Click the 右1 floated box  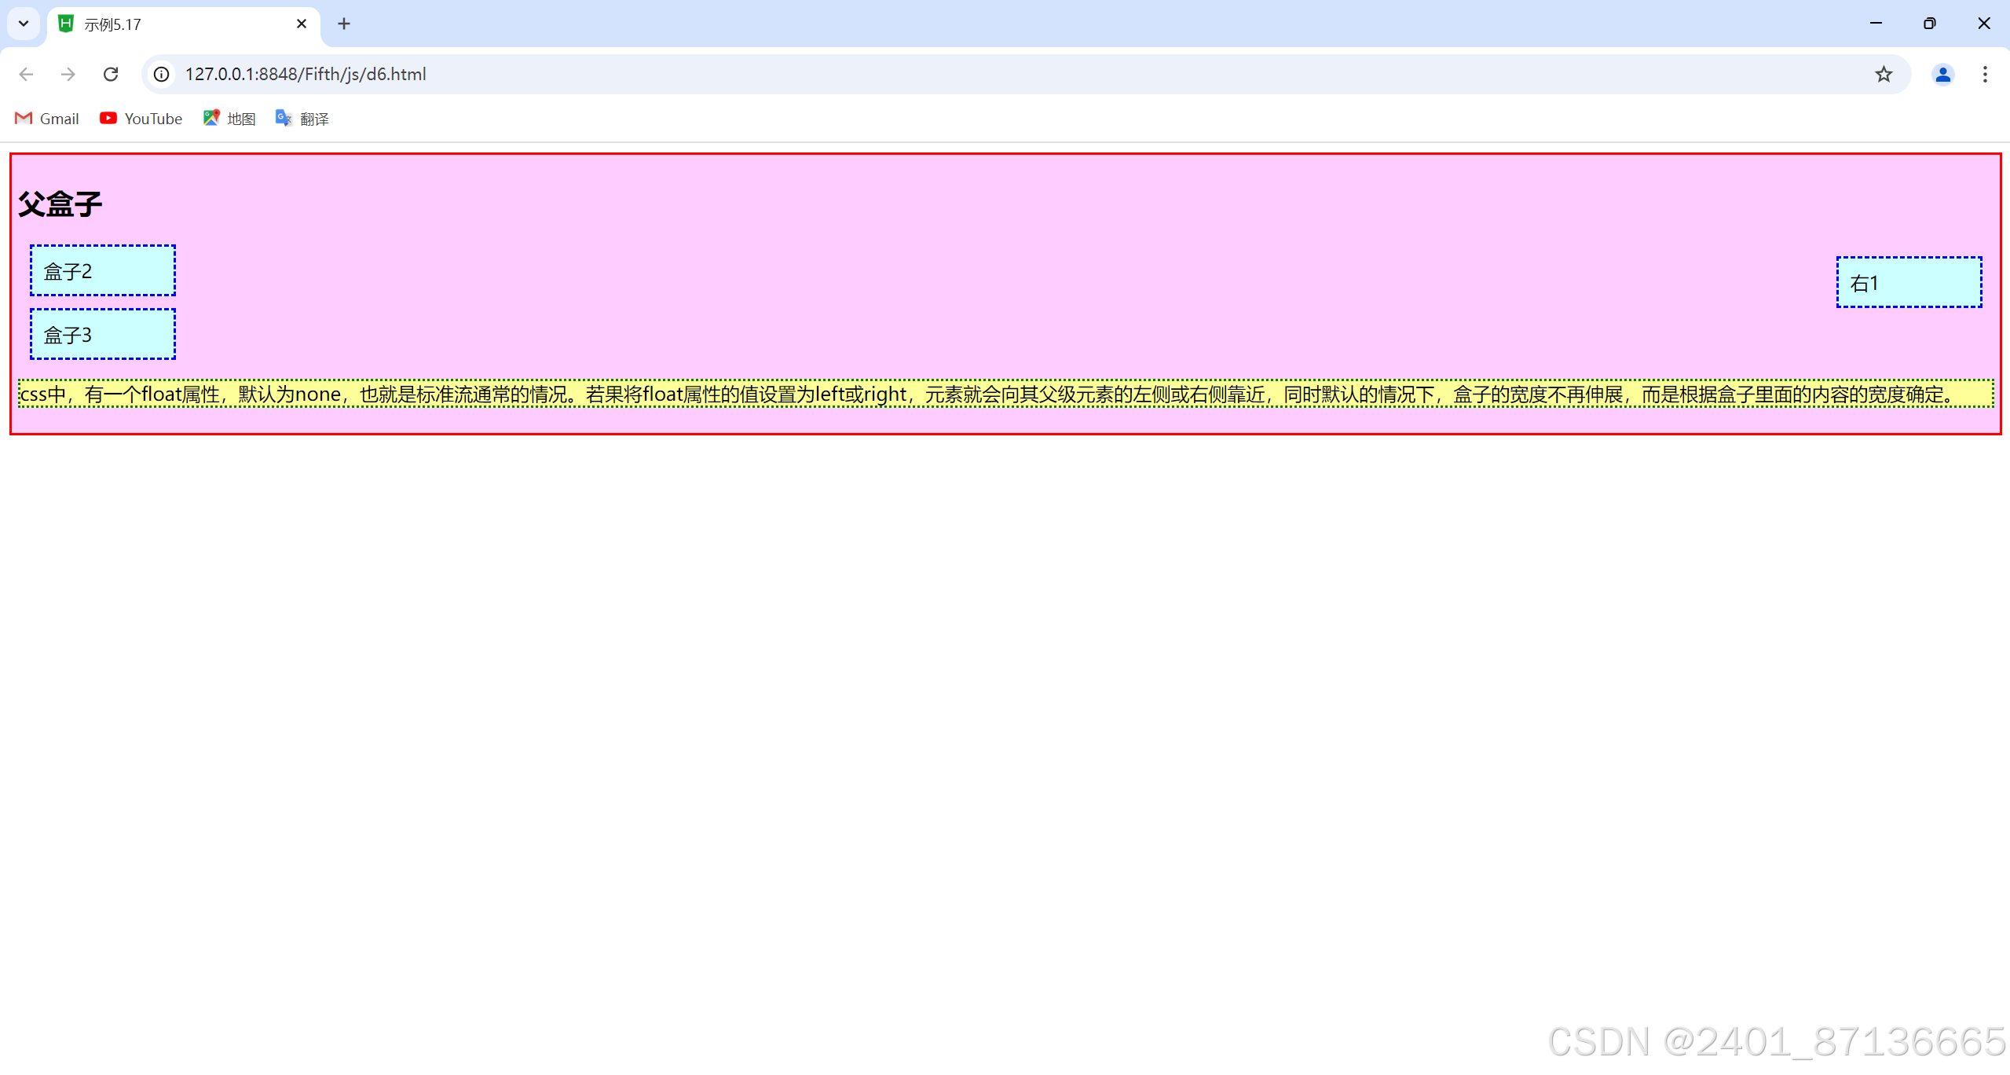coord(1909,282)
